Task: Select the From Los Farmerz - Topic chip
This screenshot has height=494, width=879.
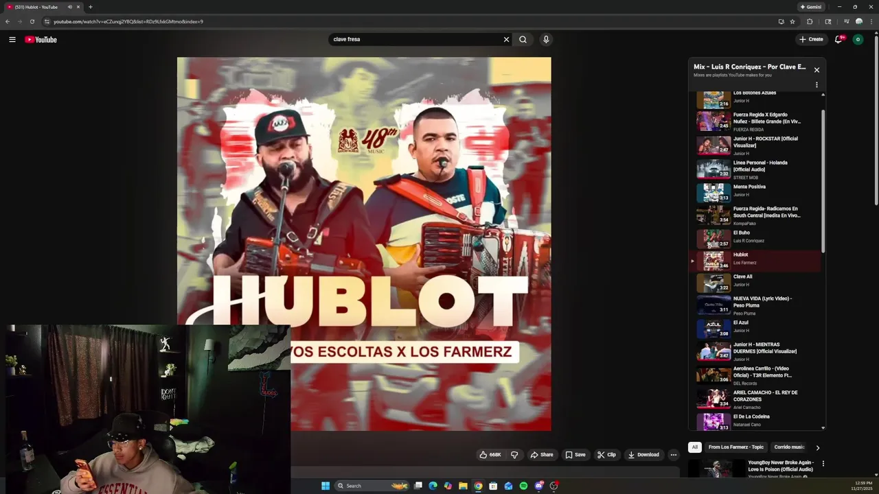Action: [736, 447]
